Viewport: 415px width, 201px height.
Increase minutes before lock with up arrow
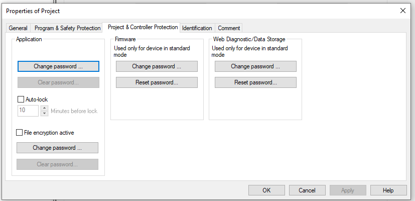[x=44, y=108]
